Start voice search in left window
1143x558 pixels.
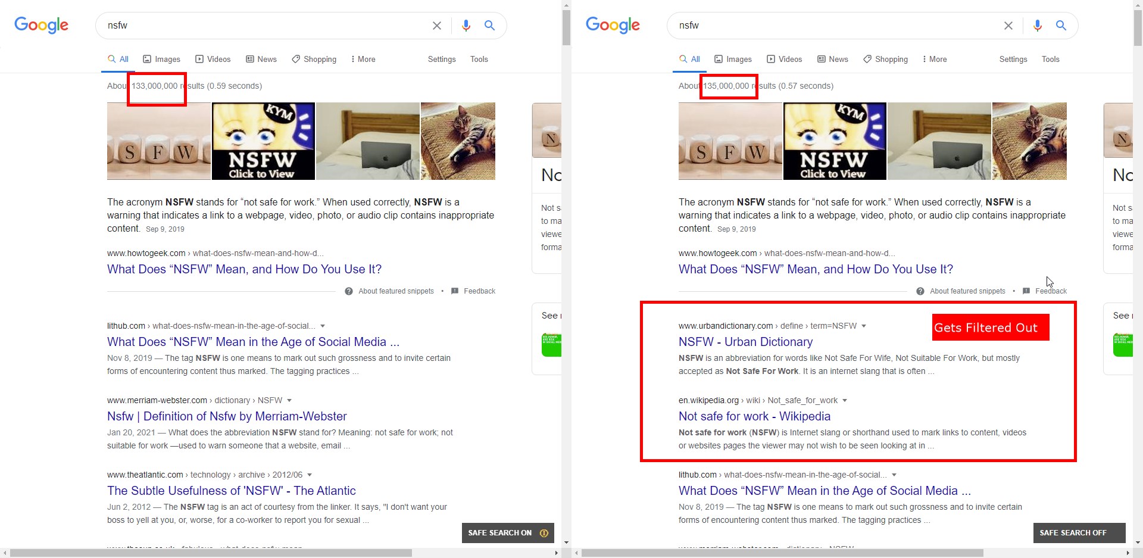point(466,26)
